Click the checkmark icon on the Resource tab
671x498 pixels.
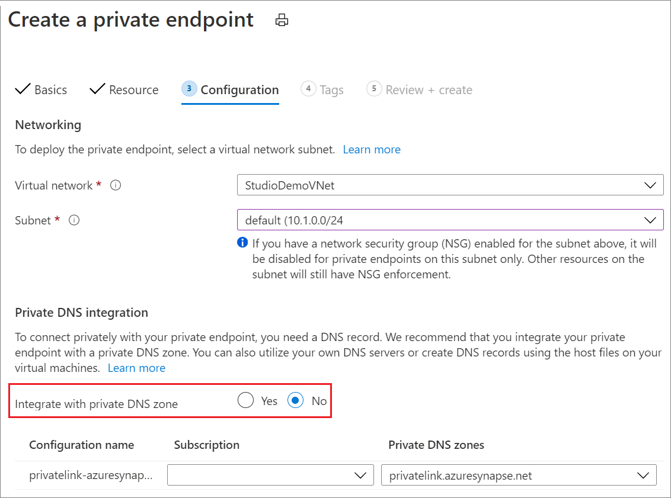point(97,89)
